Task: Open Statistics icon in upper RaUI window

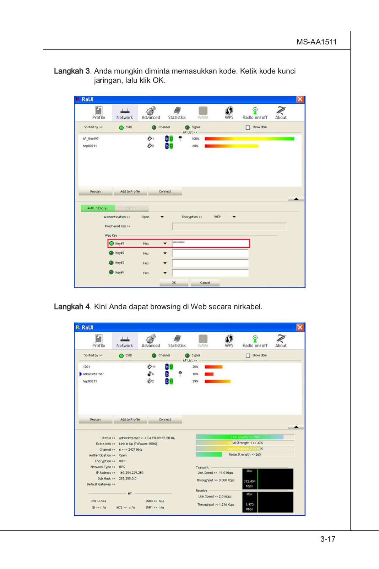Action: 177,113
